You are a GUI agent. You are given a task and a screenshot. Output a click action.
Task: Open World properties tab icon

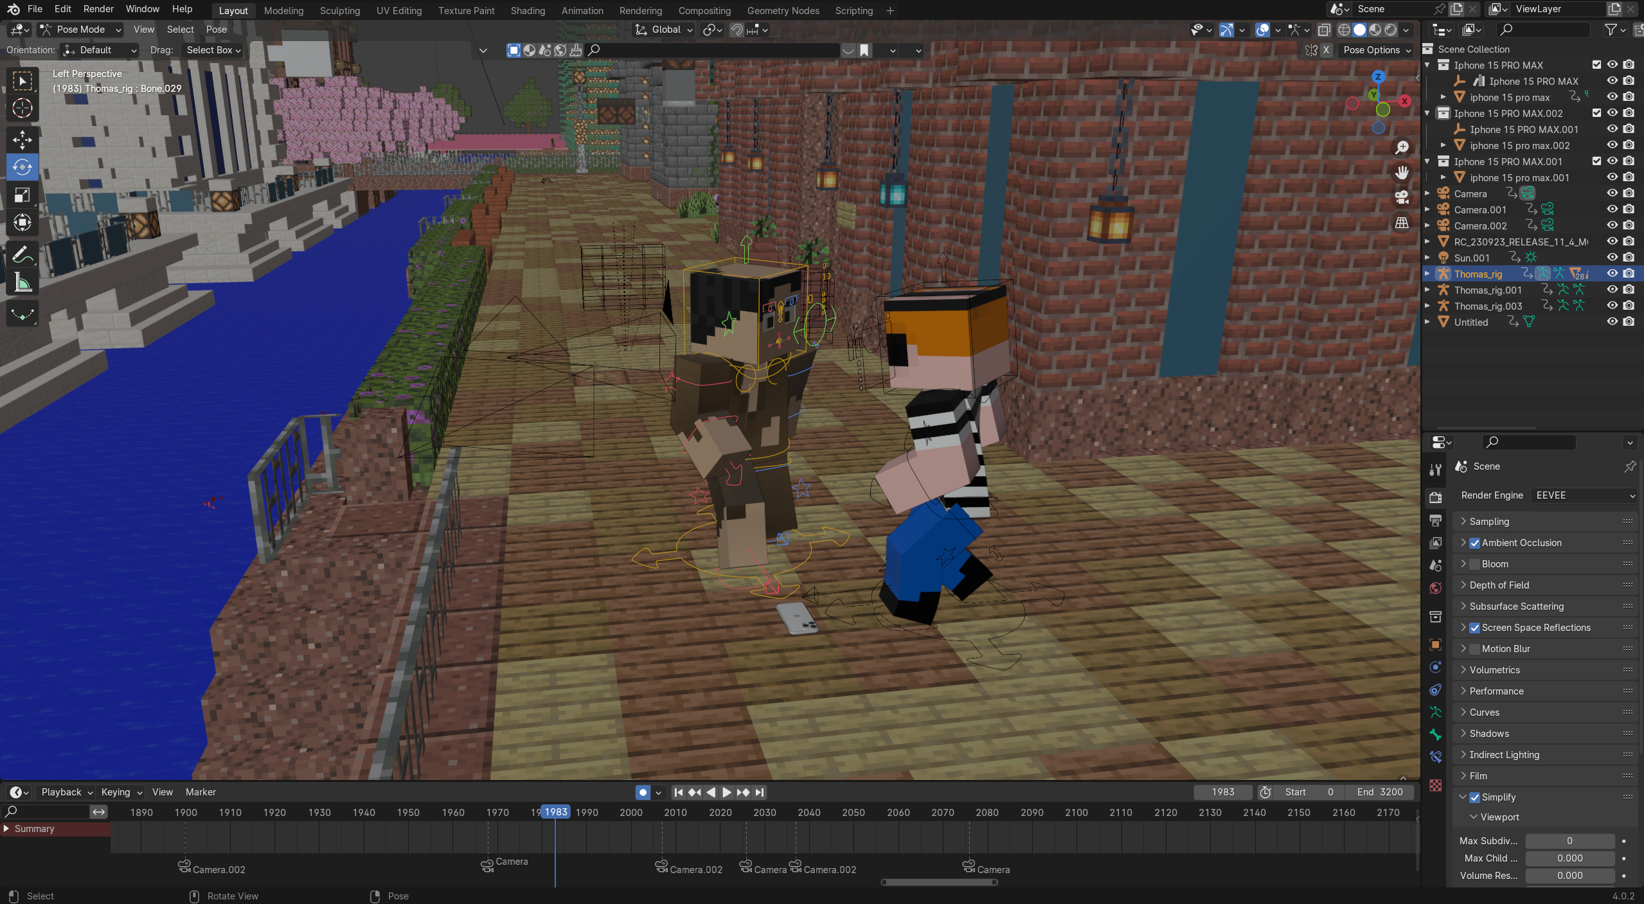click(x=1435, y=589)
